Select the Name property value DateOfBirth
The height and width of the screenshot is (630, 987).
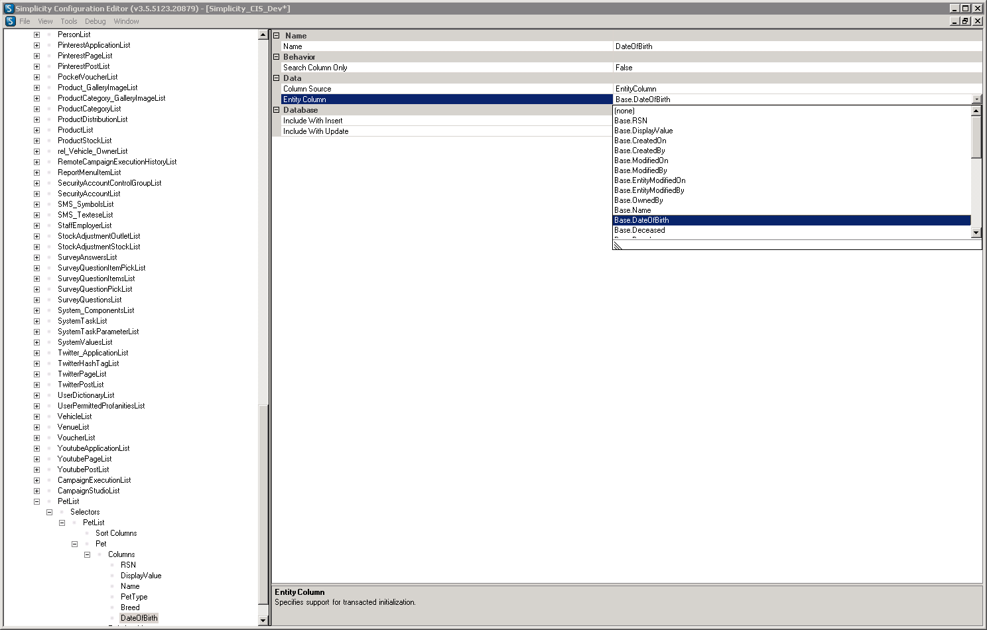point(798,46)
